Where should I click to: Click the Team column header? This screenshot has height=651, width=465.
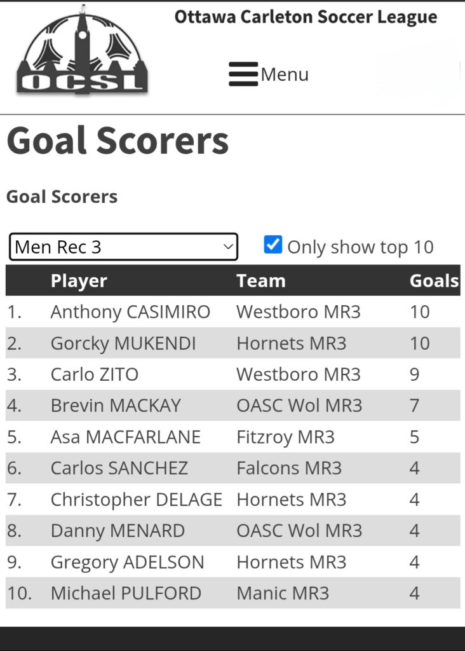tap(261, 281)
